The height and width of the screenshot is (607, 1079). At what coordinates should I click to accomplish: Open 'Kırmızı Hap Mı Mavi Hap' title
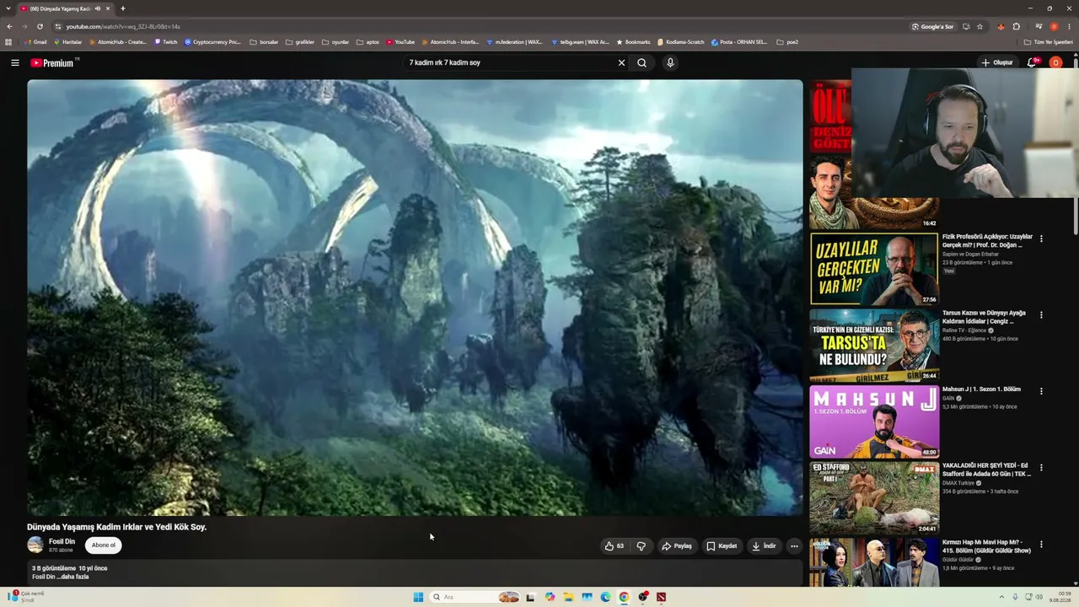click(986, 545)
